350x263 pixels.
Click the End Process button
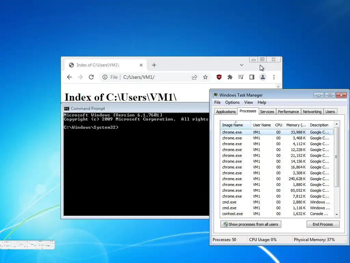click(323, 224)
